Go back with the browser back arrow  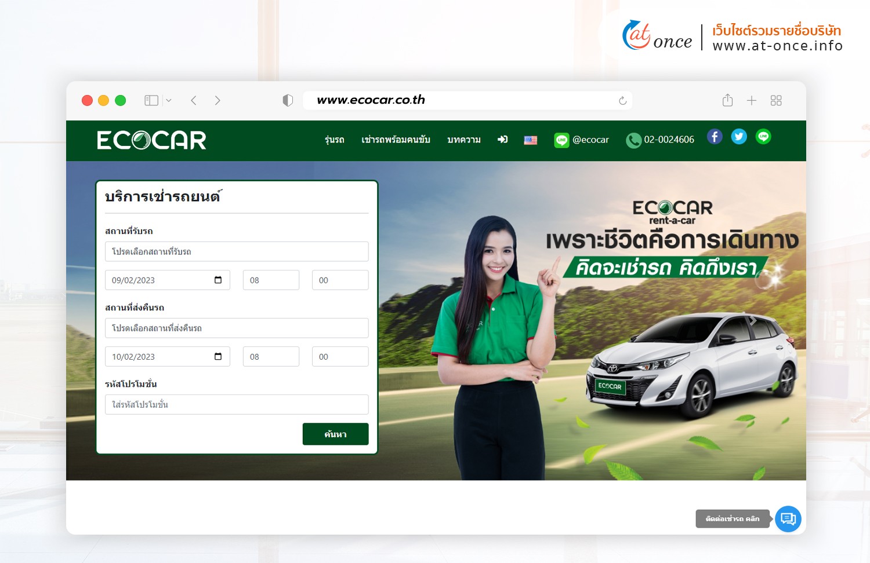(194, 101)
